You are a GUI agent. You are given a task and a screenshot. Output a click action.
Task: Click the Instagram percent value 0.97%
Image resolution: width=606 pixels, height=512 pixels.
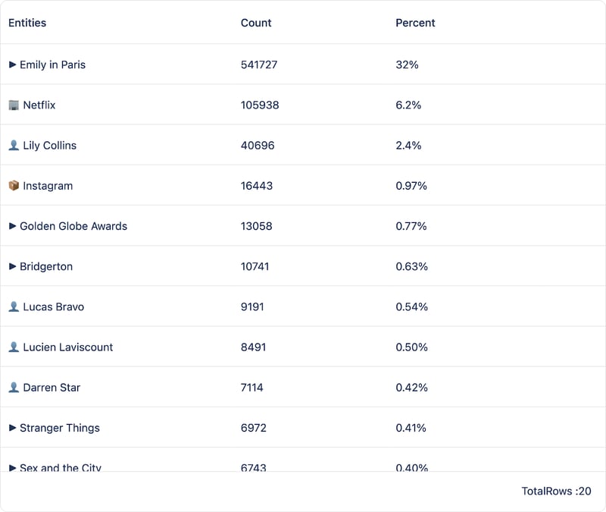pyautogui.click(x=411, y=185)
